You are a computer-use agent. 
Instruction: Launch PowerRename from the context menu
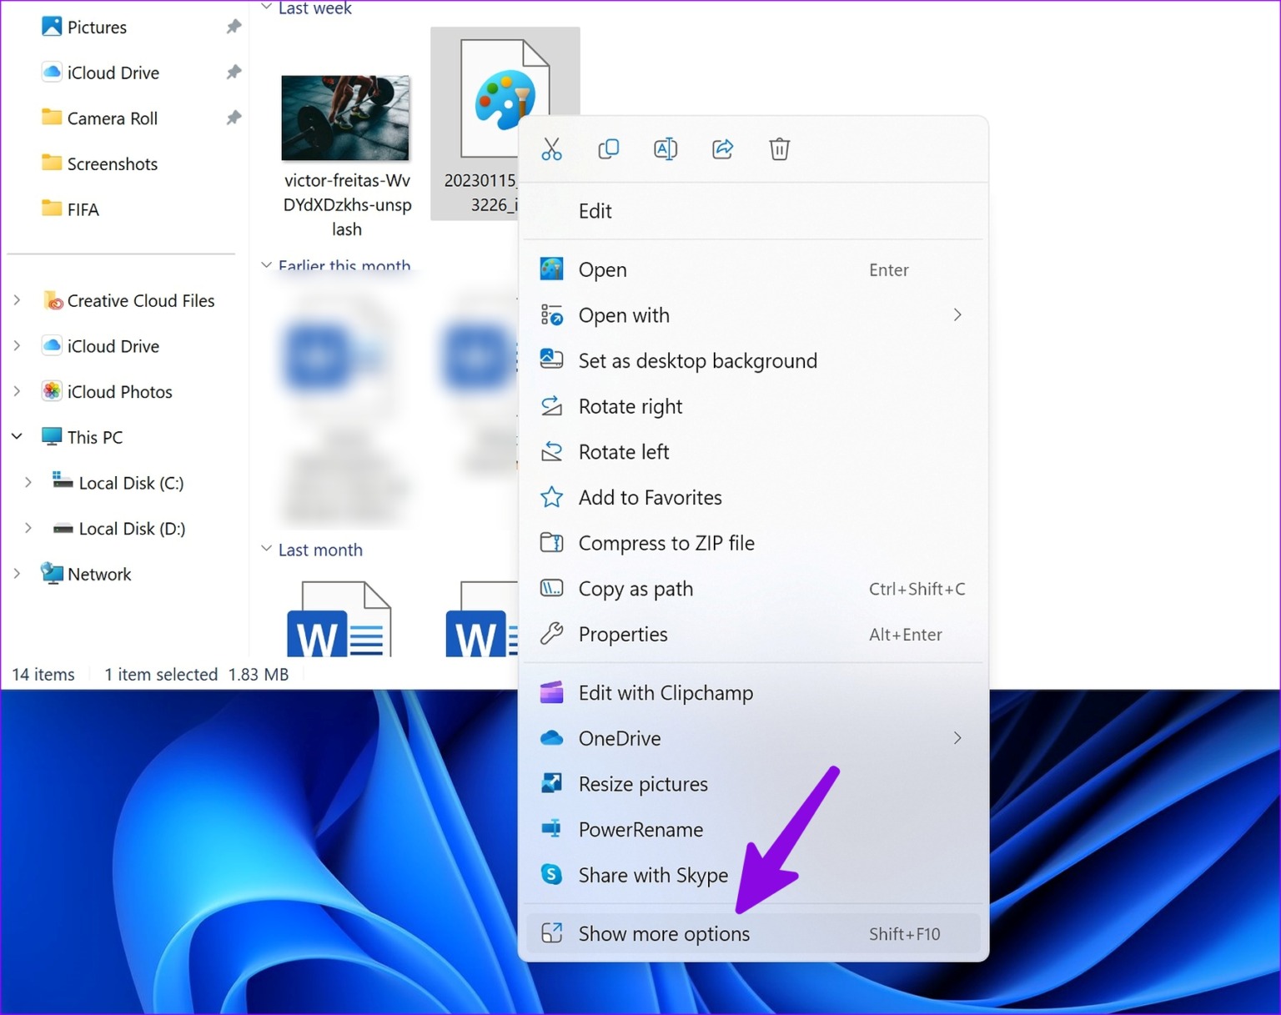point(640,829)
